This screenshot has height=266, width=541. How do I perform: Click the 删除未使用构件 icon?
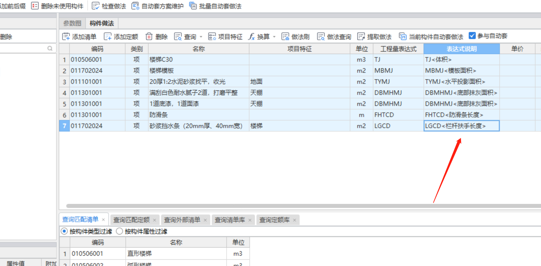35,6
